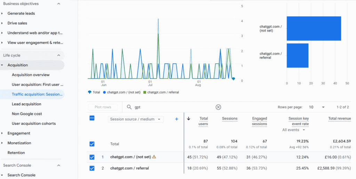The height and width of the screenshot is (179, 356).
Task: Click the Total legend marker icon
Action: [90, 92]
